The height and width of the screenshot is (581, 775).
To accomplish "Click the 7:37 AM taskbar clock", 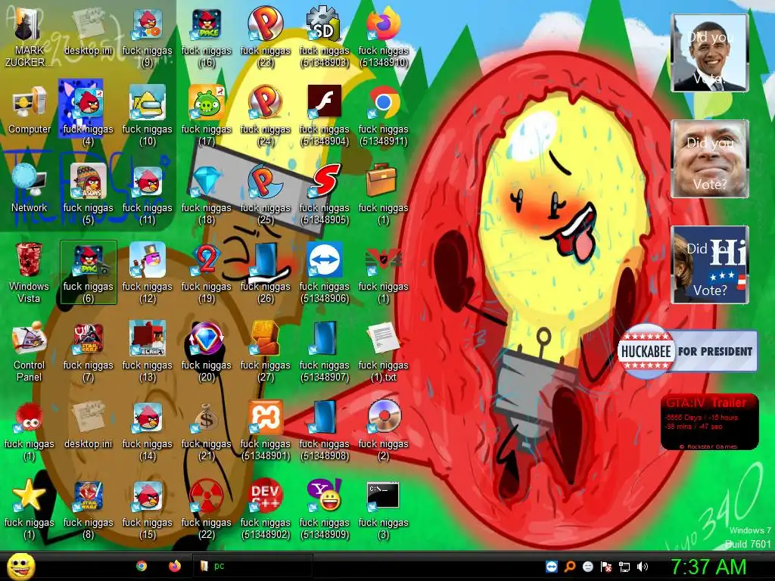I will (x=708, y=567).
